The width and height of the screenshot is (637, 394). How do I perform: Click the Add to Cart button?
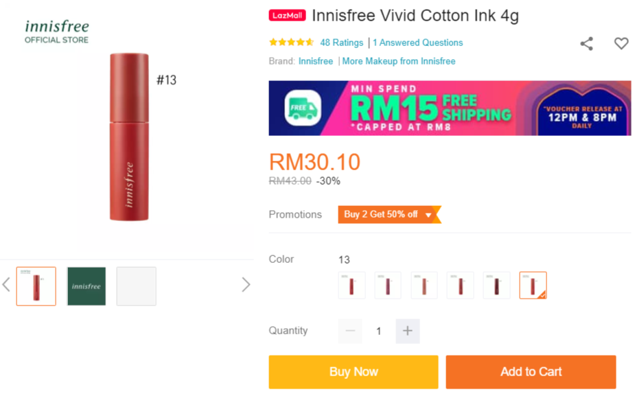point(531,372)
